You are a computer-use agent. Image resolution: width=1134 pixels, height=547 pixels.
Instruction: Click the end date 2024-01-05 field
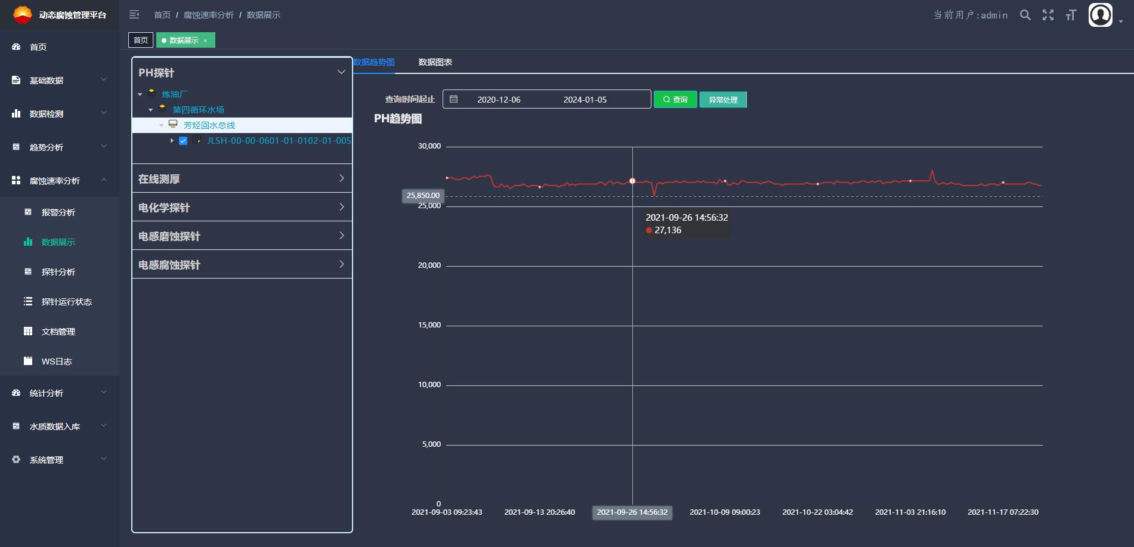point(585,100)
